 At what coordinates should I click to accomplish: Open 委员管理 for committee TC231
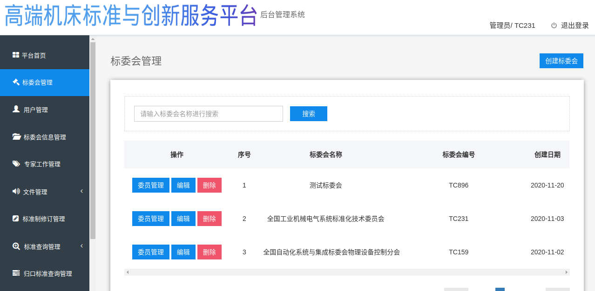coord(150,219)
